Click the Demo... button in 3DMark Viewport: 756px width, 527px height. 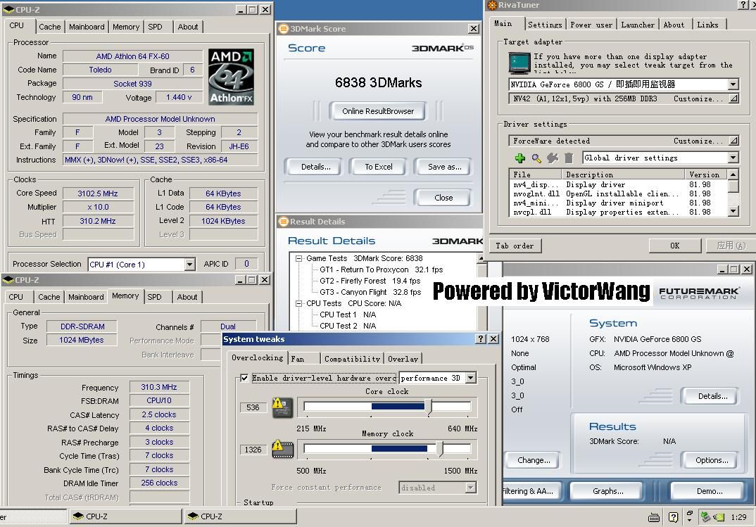tap(710, 491)
